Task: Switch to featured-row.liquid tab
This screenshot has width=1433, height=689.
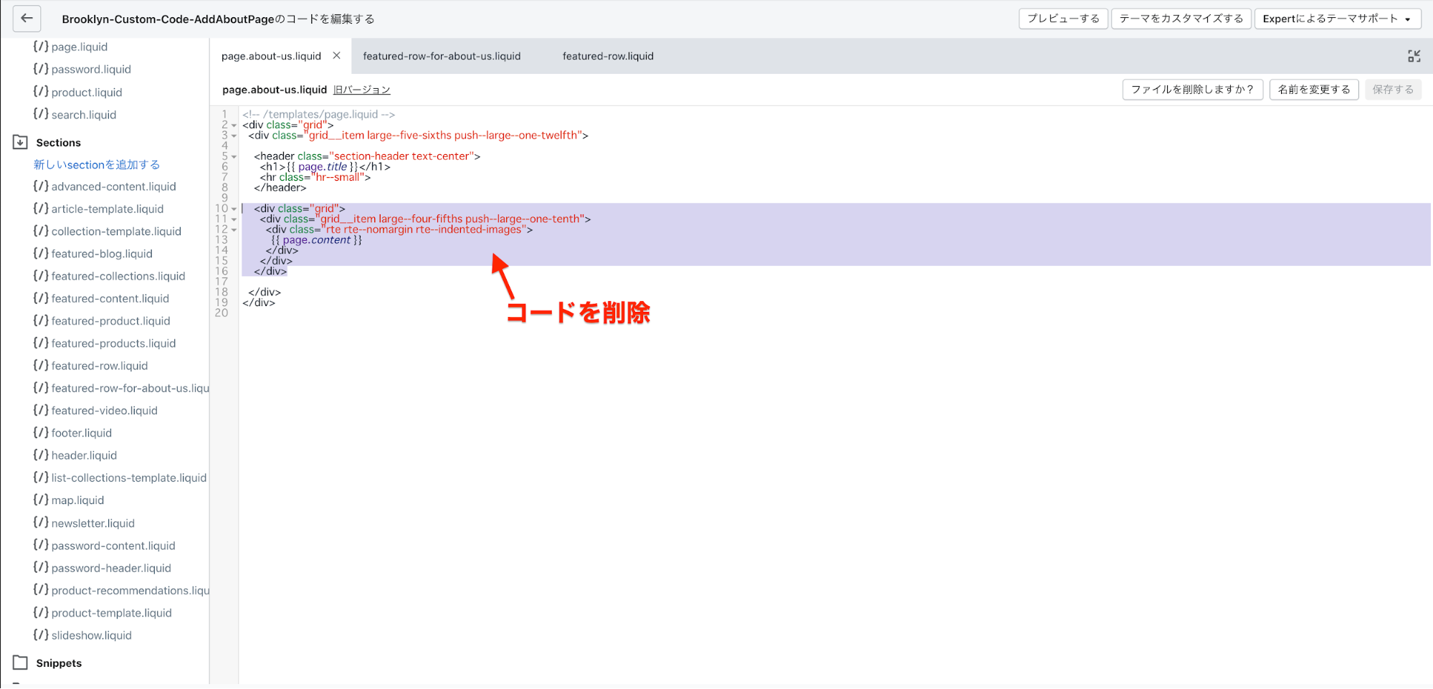Action: [608, 56]
